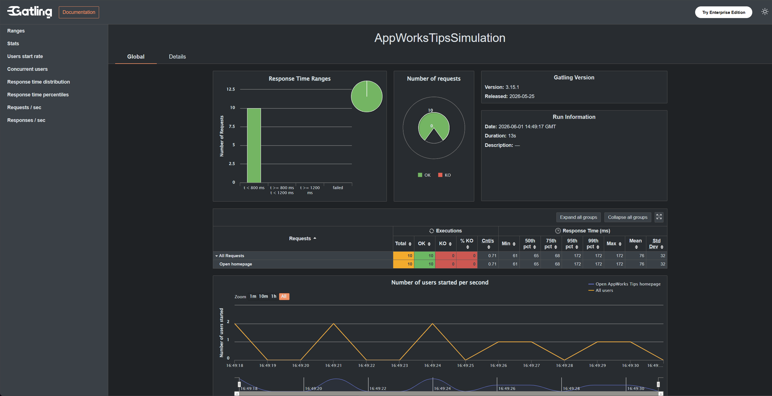
Task: Click left handle of chart navigator
Action: [x=239, y=384]
